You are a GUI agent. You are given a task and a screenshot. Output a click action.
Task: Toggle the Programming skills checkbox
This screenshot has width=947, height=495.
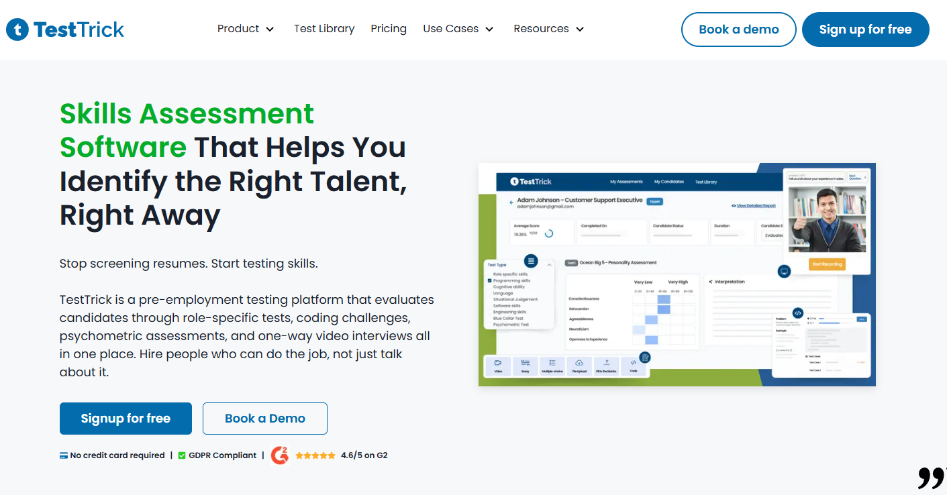[x=489, y=280]
